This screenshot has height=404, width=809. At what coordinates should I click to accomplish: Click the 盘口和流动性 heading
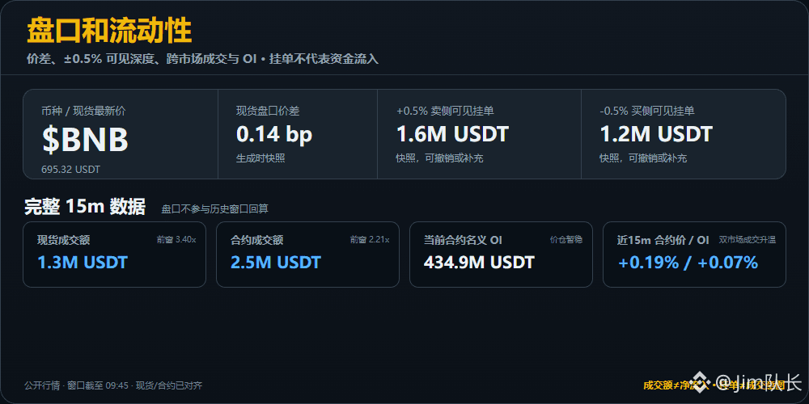(109, 31)
